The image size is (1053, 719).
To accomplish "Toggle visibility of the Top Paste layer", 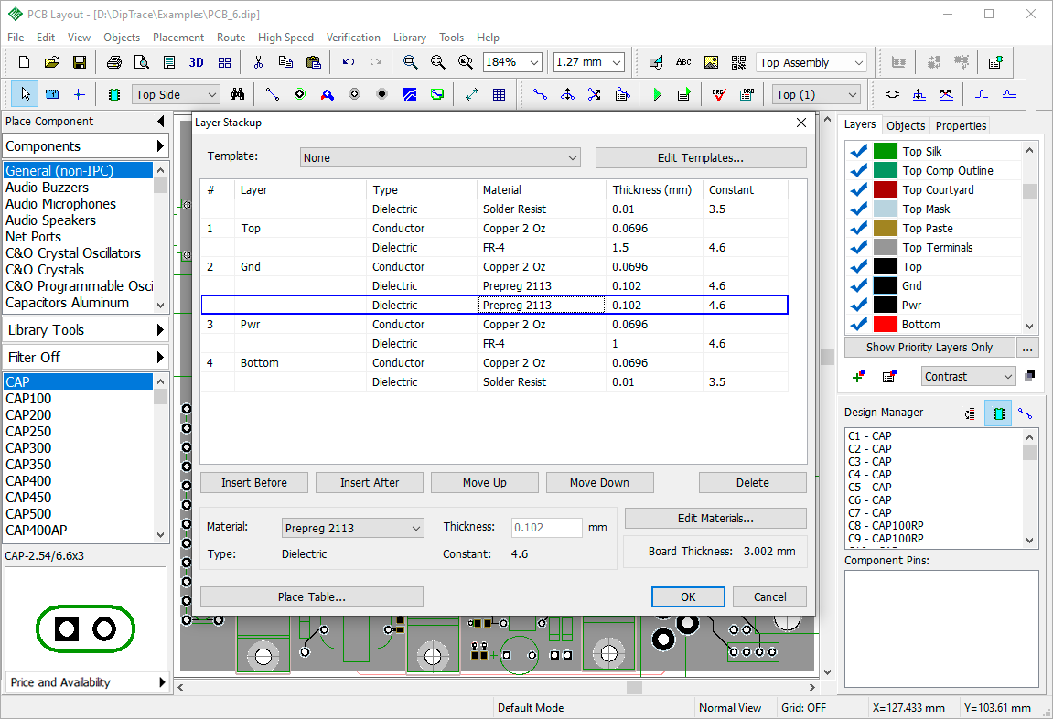I will (x=858, y=229).
